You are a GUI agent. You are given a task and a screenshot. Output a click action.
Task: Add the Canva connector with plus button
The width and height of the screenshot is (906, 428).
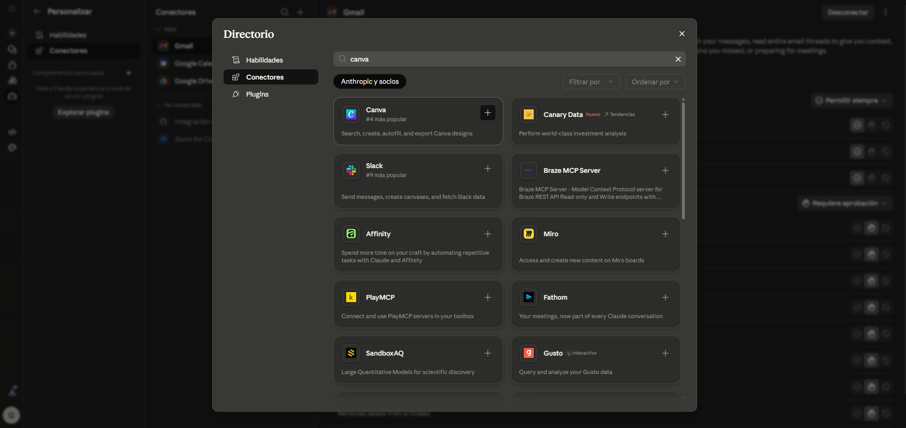[x=488, y=113]
